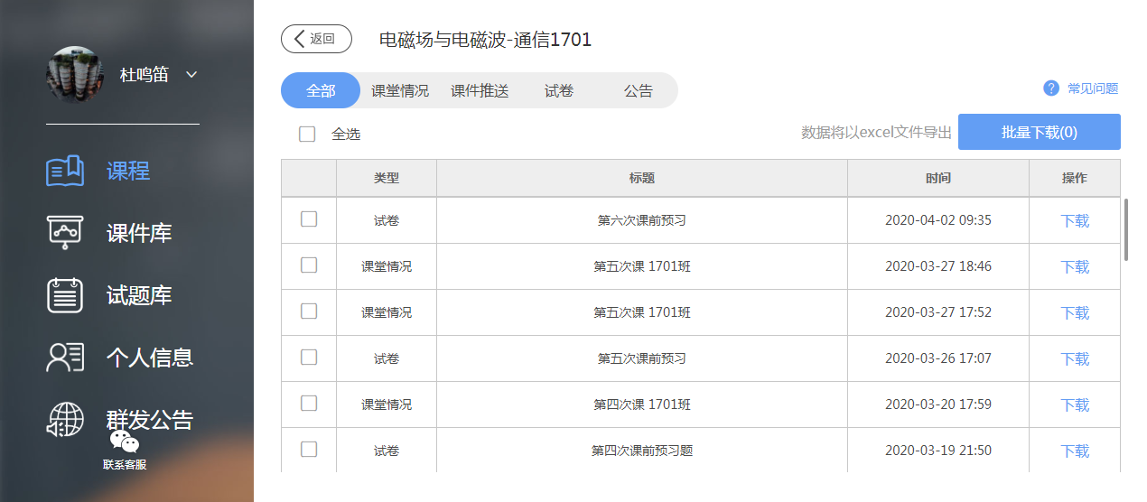Download the 第五次课前预习 entry
Screen dimensions: 1147x502
pos(1075,359)
